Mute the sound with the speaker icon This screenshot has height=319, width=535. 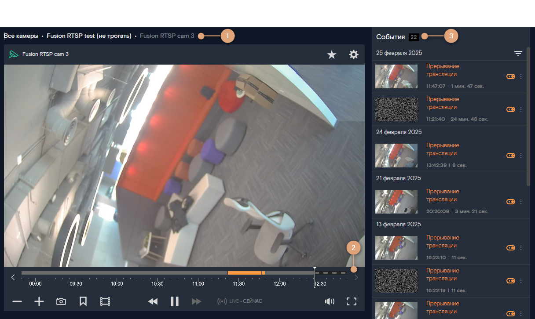point(329,301)
